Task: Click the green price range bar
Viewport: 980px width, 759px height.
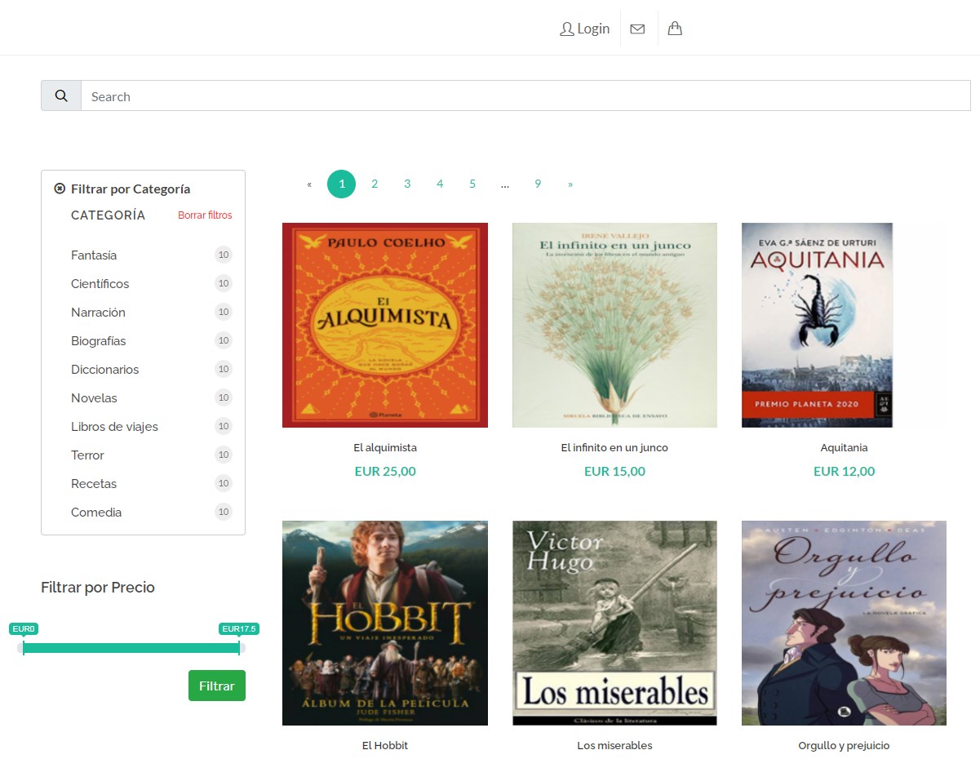Action: click(131, 648)
